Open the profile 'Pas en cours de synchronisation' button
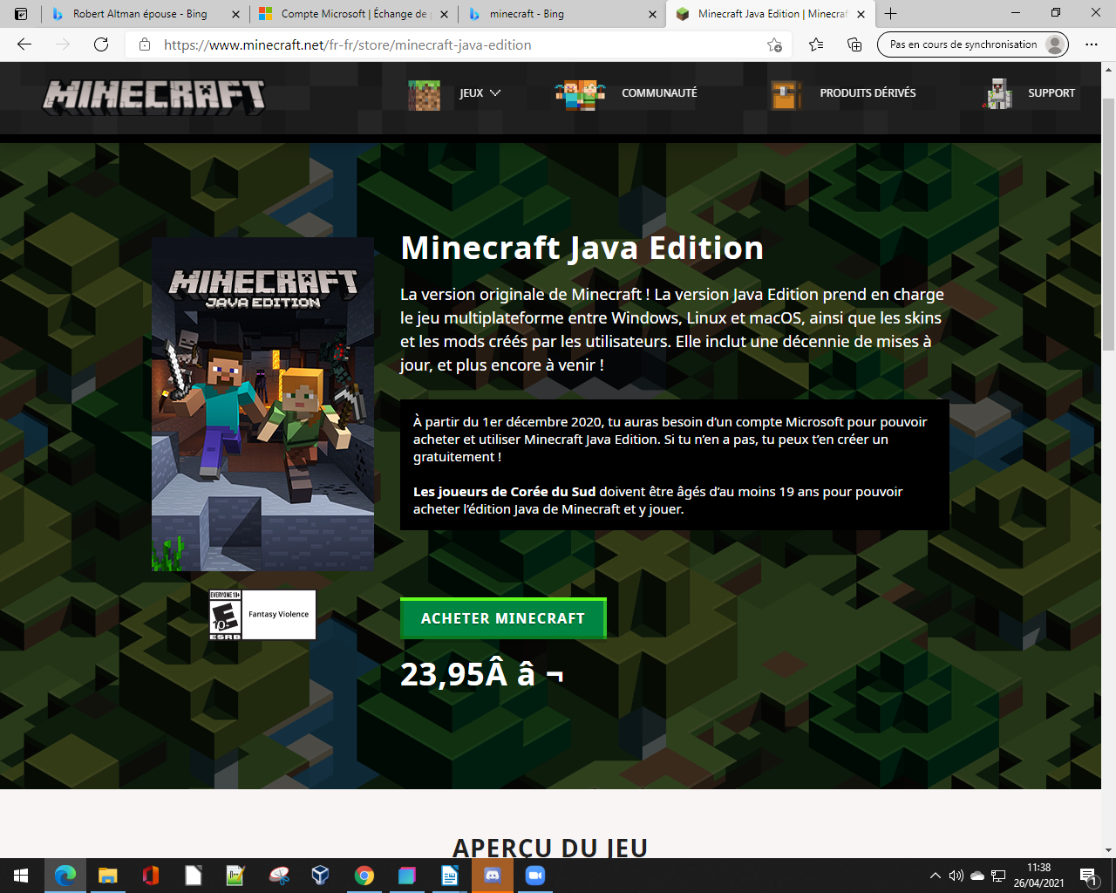Viewport: 1116px width, 893px height. coord(973,44)
